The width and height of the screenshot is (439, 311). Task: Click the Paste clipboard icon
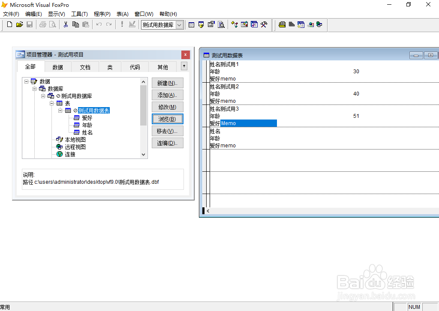pyautogui.click(x=86, y=24)
